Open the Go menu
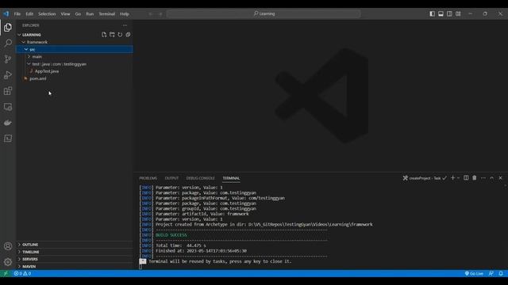Viewport: 508px width, 285px height. coord(78,14)
